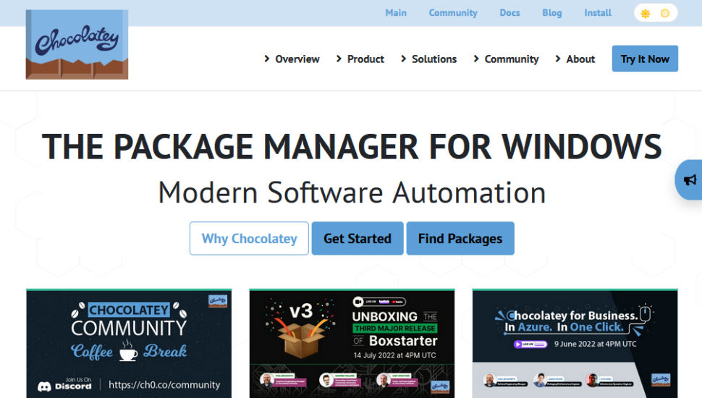Screen dimensions: 702x398
Task: Click the Discord icon on Coffee Break card
Action: click(44, 386)
